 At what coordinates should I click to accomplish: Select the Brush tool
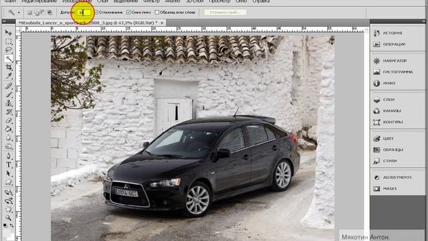[x=9, y=95]
